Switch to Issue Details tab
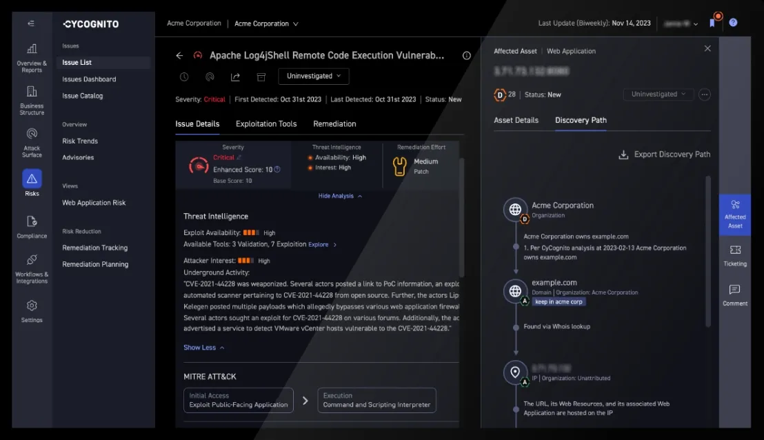764x440 pixels. click(x=197, y=123)
